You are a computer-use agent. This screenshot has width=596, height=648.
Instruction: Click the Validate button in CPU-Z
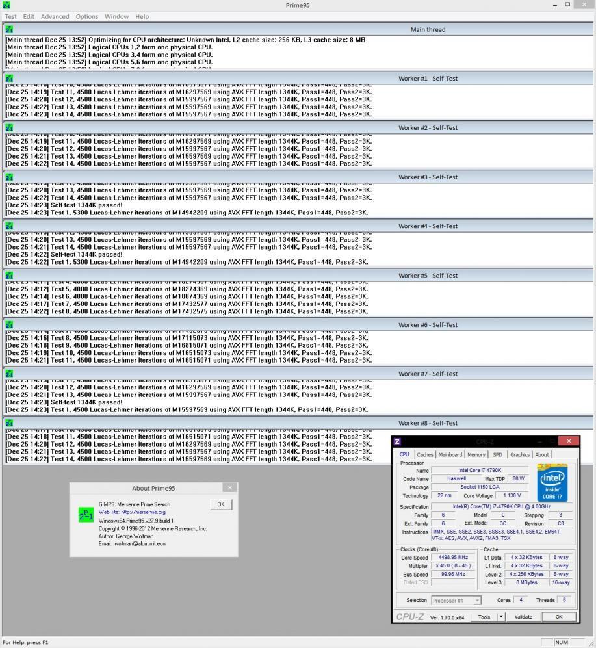pyautogui.click(x=523, y=617)
